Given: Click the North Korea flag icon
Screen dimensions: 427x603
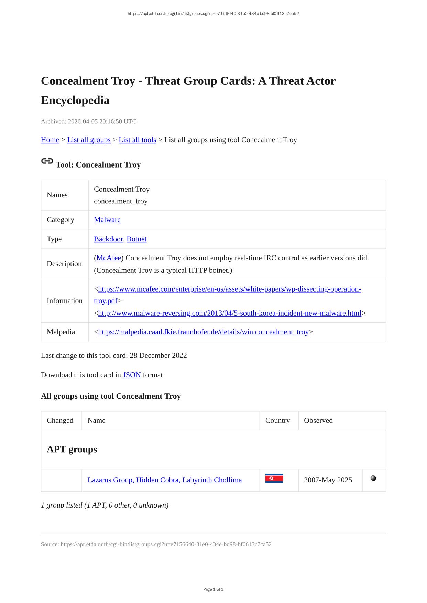Looking at the screenshot, I should point(274,478).
